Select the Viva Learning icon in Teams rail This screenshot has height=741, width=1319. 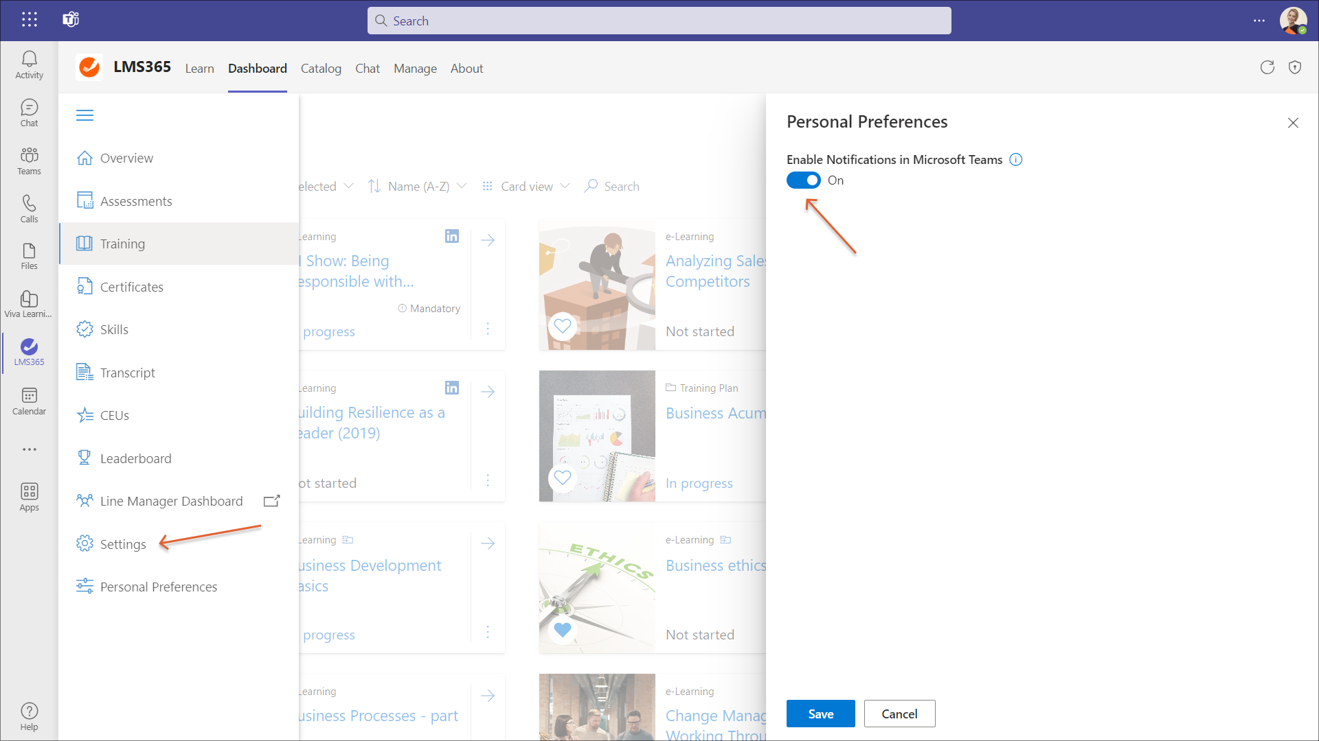click(29, 302)
